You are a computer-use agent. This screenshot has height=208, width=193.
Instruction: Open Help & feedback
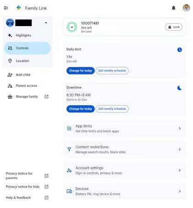tap(18, 197)
